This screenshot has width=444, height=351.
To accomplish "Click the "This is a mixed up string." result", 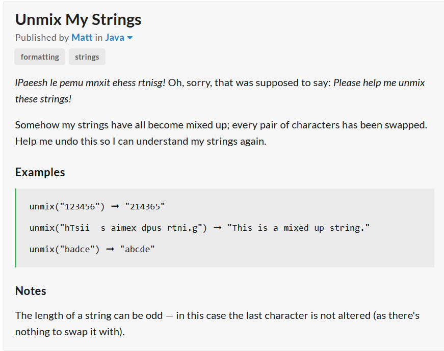I will [298, 228].
